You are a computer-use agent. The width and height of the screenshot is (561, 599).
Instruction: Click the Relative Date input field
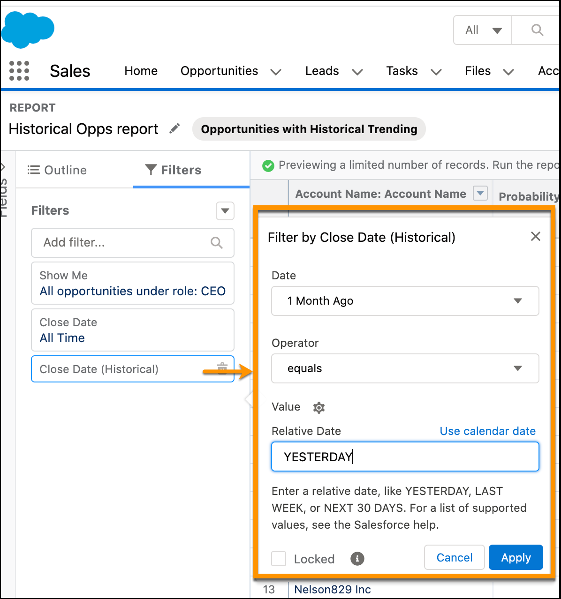click(x=405, y=457)
